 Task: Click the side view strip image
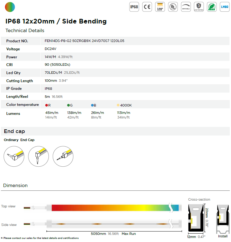103,224
